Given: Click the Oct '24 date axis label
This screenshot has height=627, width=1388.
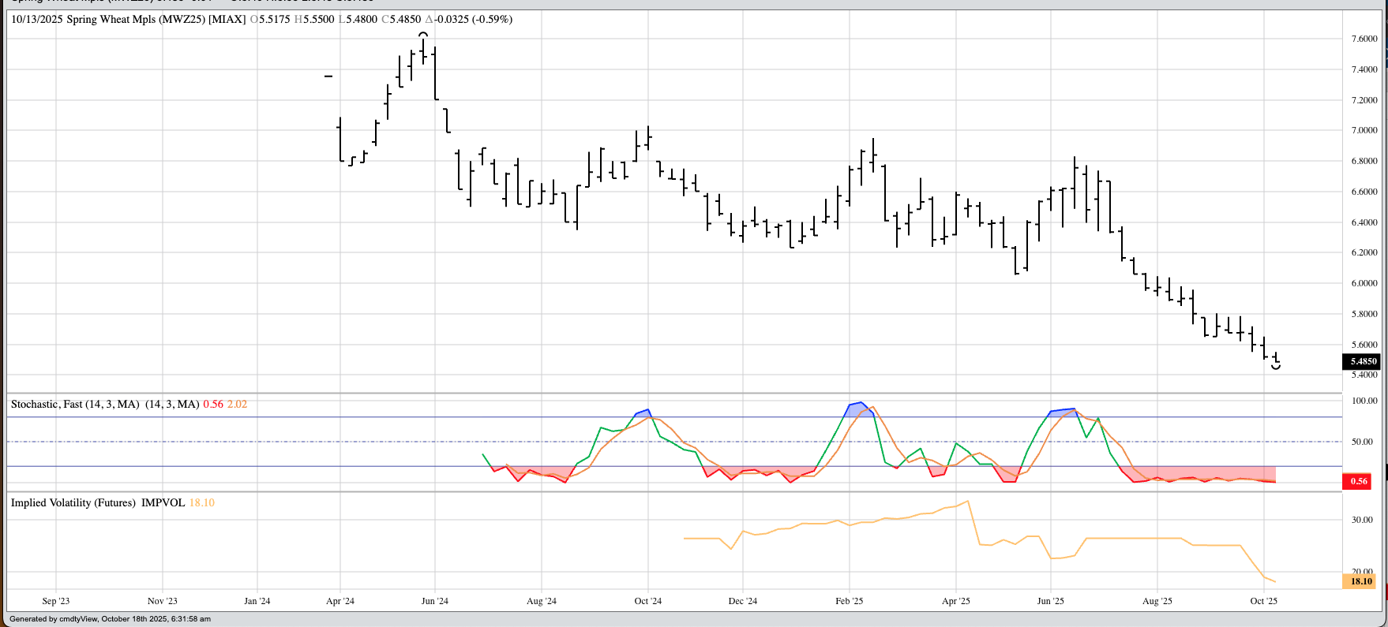Looking at the screenshot, I should point(647,601).
